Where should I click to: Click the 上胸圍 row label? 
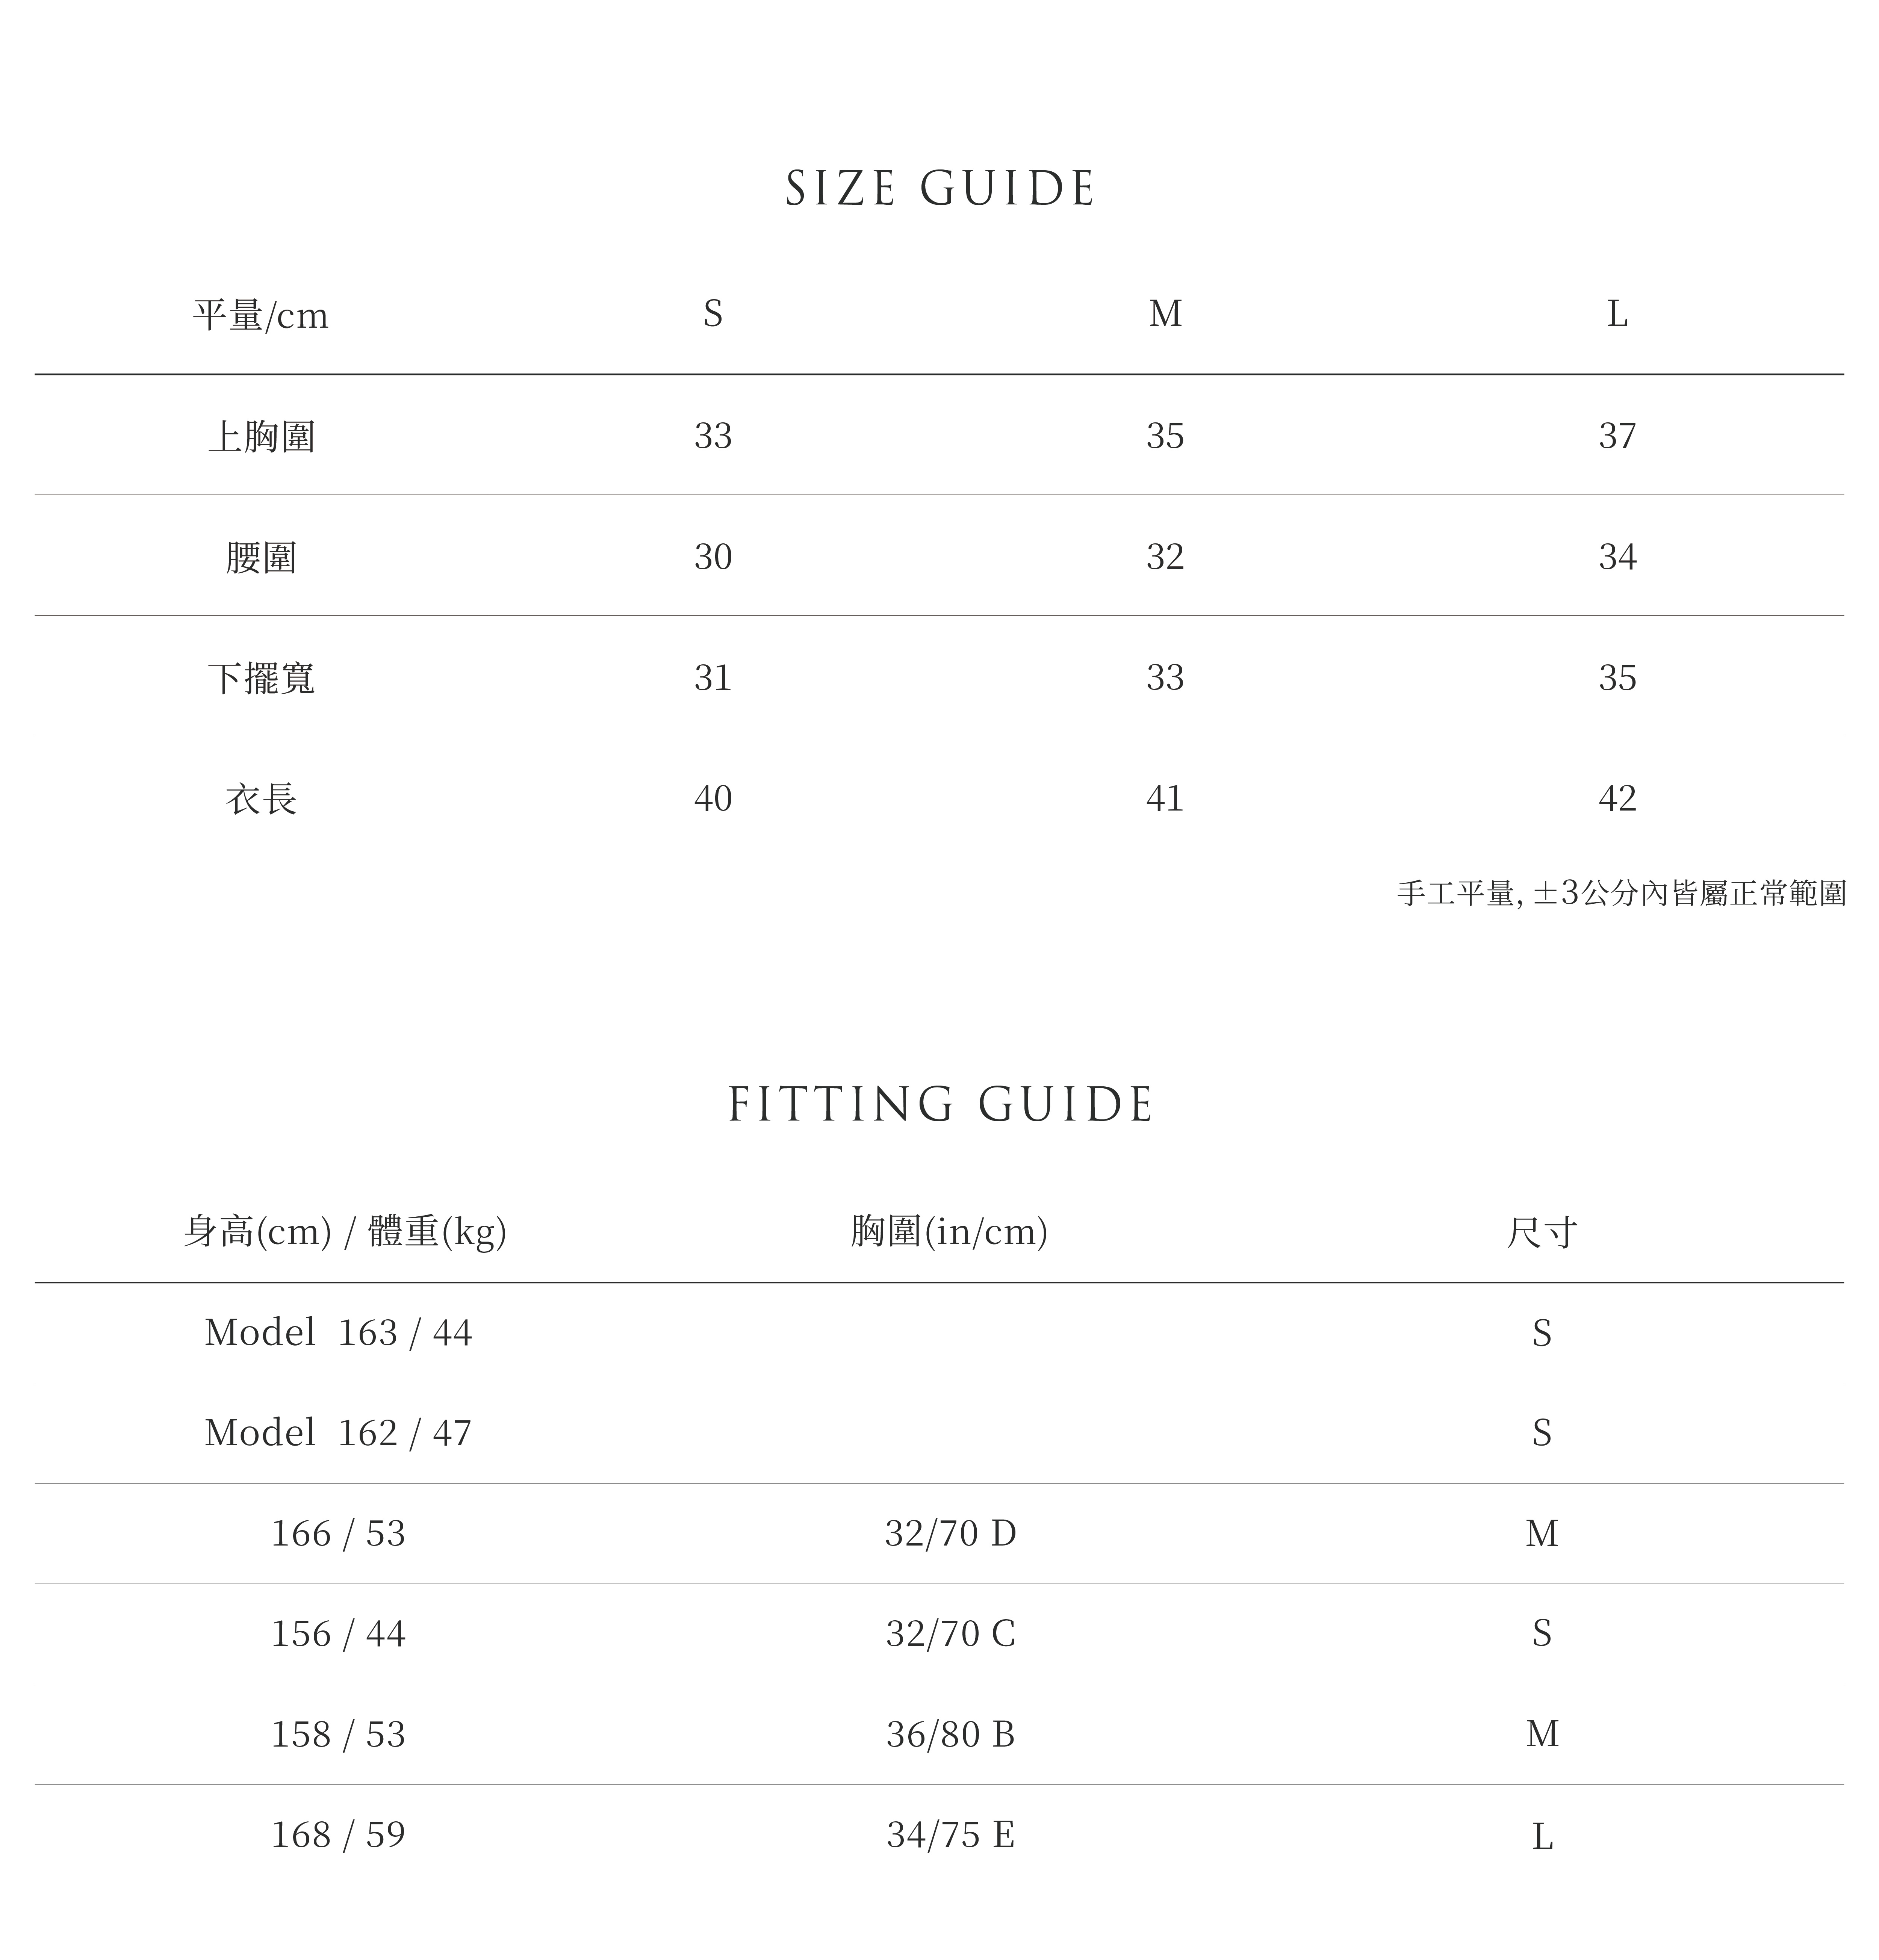[x=261, y=436]
